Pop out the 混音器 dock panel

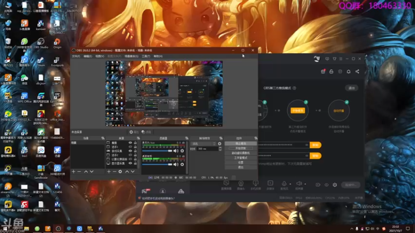(x=187, y=138)
